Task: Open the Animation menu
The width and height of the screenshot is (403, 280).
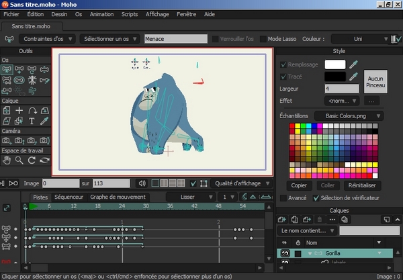Action: 101,14
